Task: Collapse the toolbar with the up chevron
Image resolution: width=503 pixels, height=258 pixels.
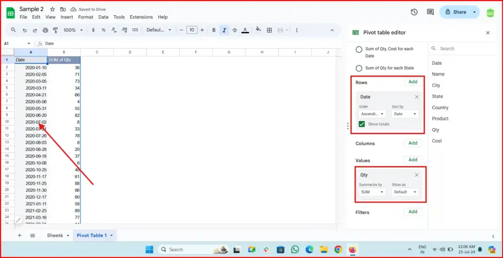Action: [x=332, y=30]
